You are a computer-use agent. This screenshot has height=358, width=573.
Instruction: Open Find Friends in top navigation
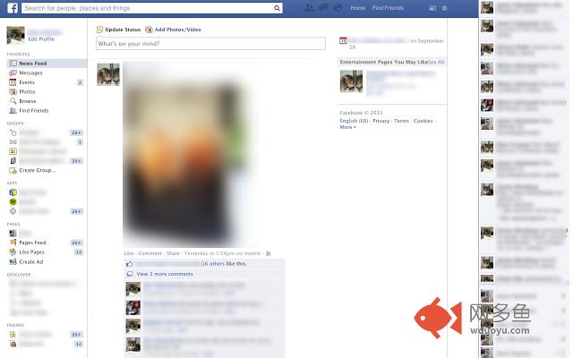point(388,8)
